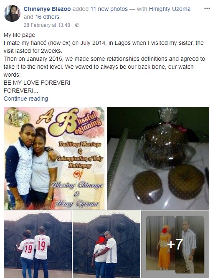Open the matching 19 jerseys photo
The width and height of the screenshot is (213, 278).
coord(38,244)
